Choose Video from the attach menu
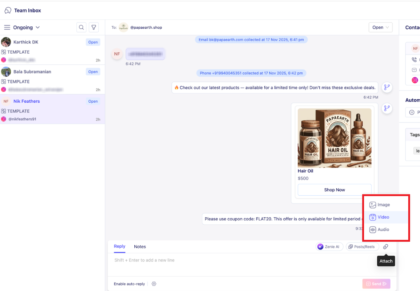Image resolution: width=420 pixels, height=291 pixels. [386, 217]
